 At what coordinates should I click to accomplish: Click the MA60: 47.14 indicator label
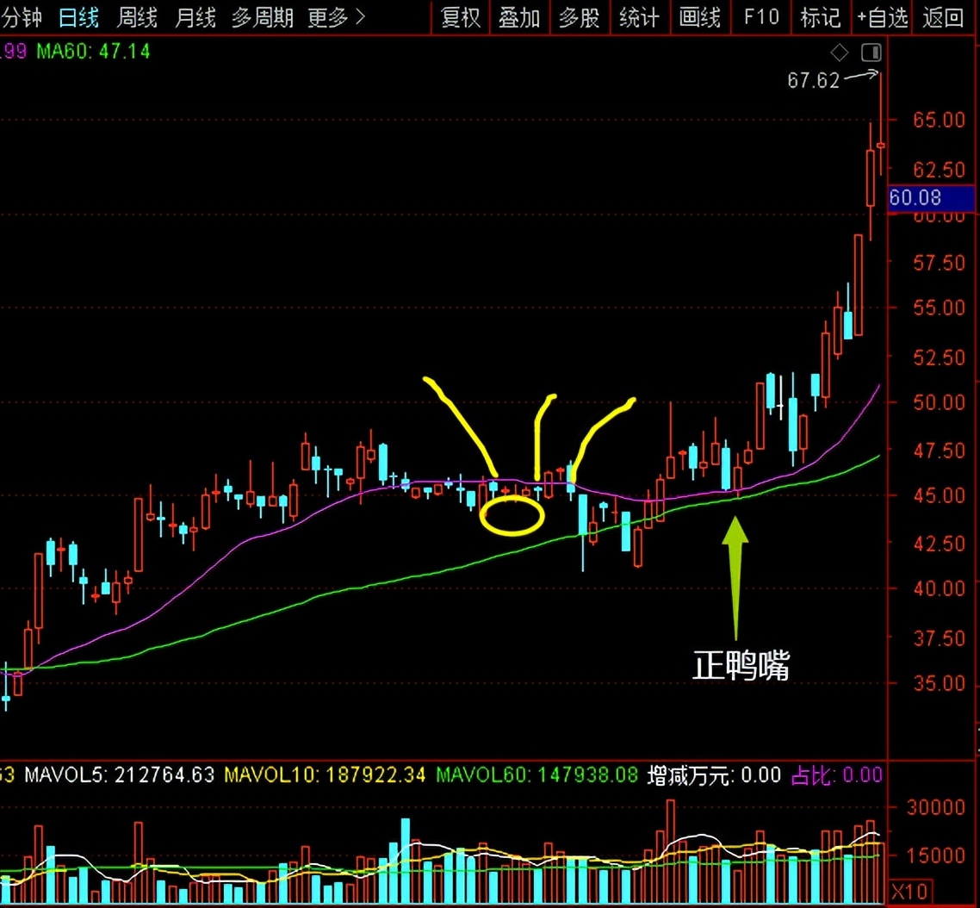(93, 52)
